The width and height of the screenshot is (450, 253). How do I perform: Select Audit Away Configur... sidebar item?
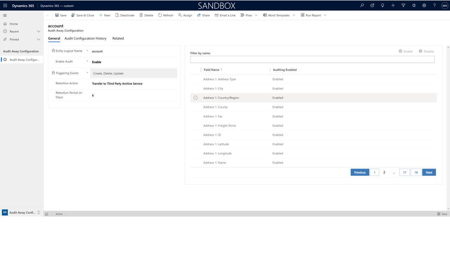click(22, 60)
